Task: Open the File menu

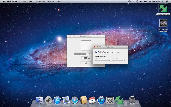Action: click(25, 1)
